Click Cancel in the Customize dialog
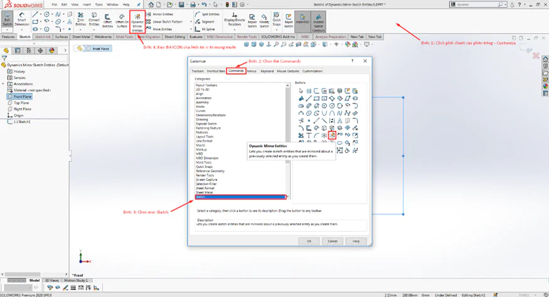Viewport: 549px width, 297px height. pyautogui.click(x=333, y=241)
